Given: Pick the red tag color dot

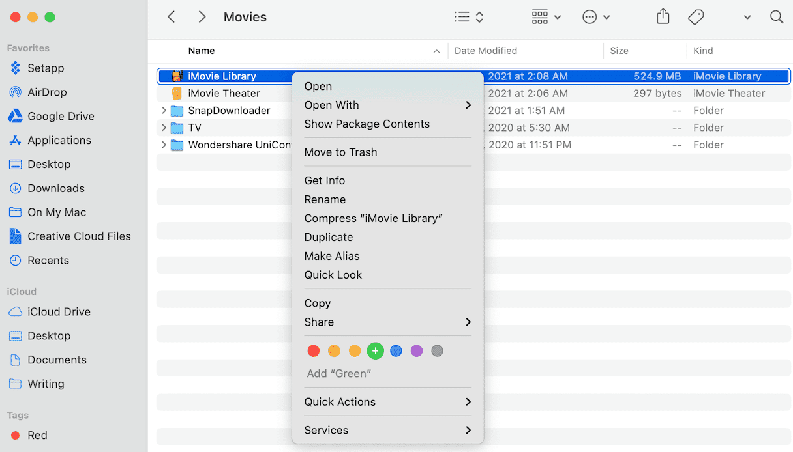Looking at the screenshot, I should [314, 351].
